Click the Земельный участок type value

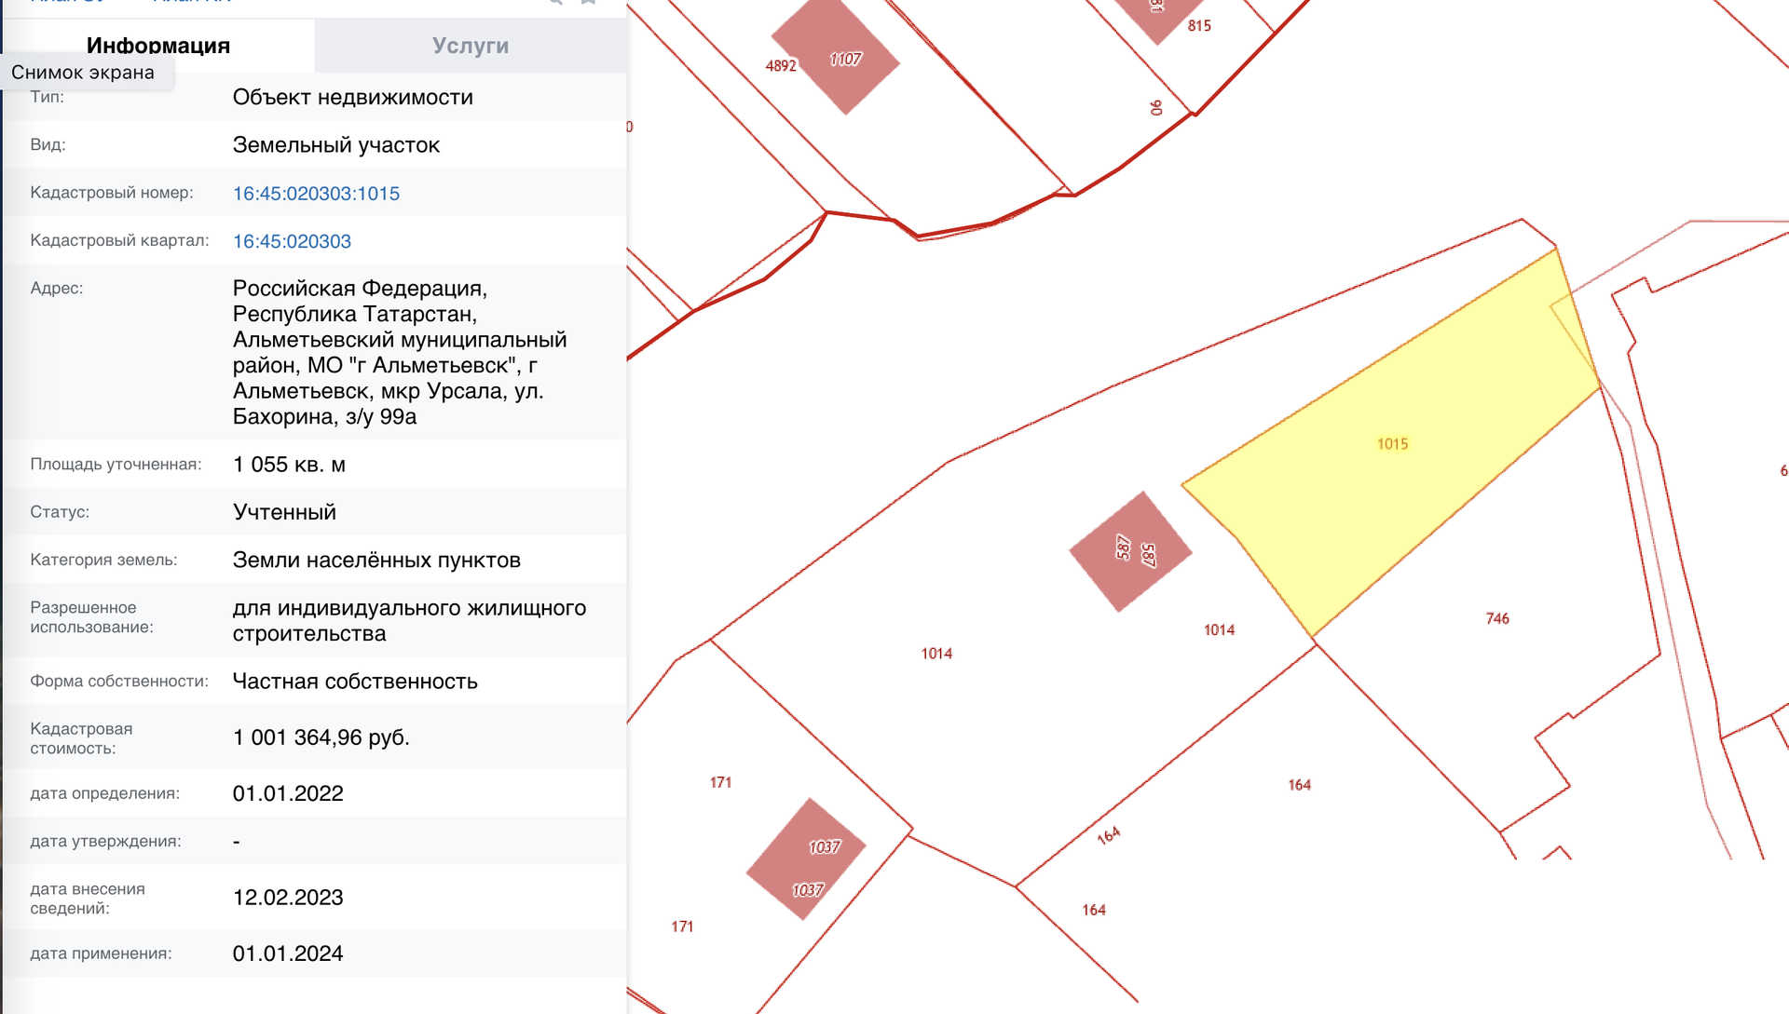point(335,145)
